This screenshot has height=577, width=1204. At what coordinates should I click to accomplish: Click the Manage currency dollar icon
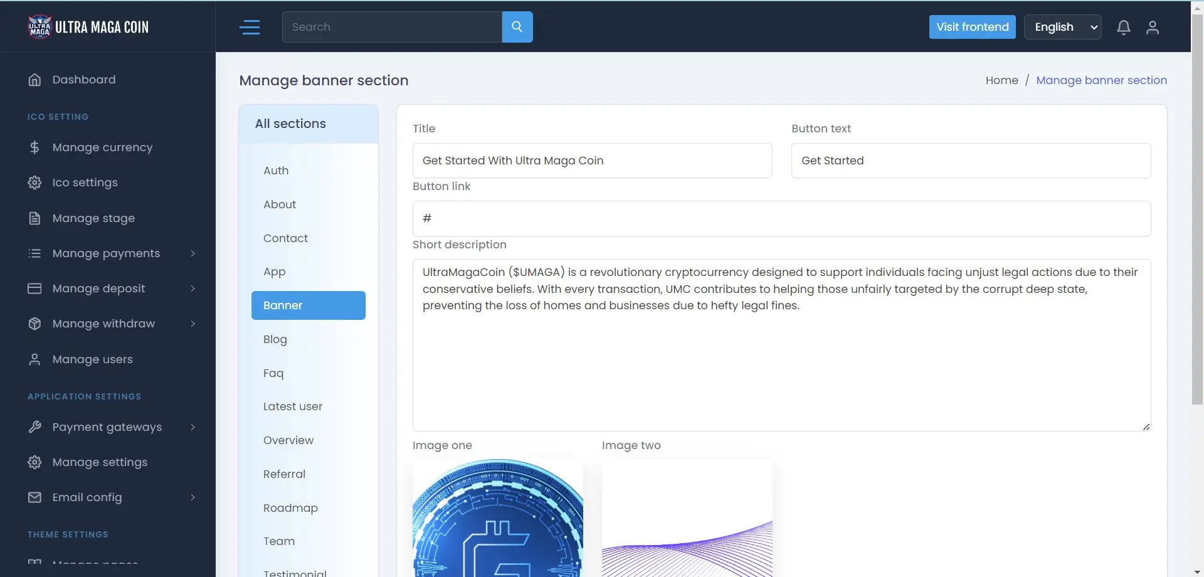pyautogui.click(x=35, y=147)
